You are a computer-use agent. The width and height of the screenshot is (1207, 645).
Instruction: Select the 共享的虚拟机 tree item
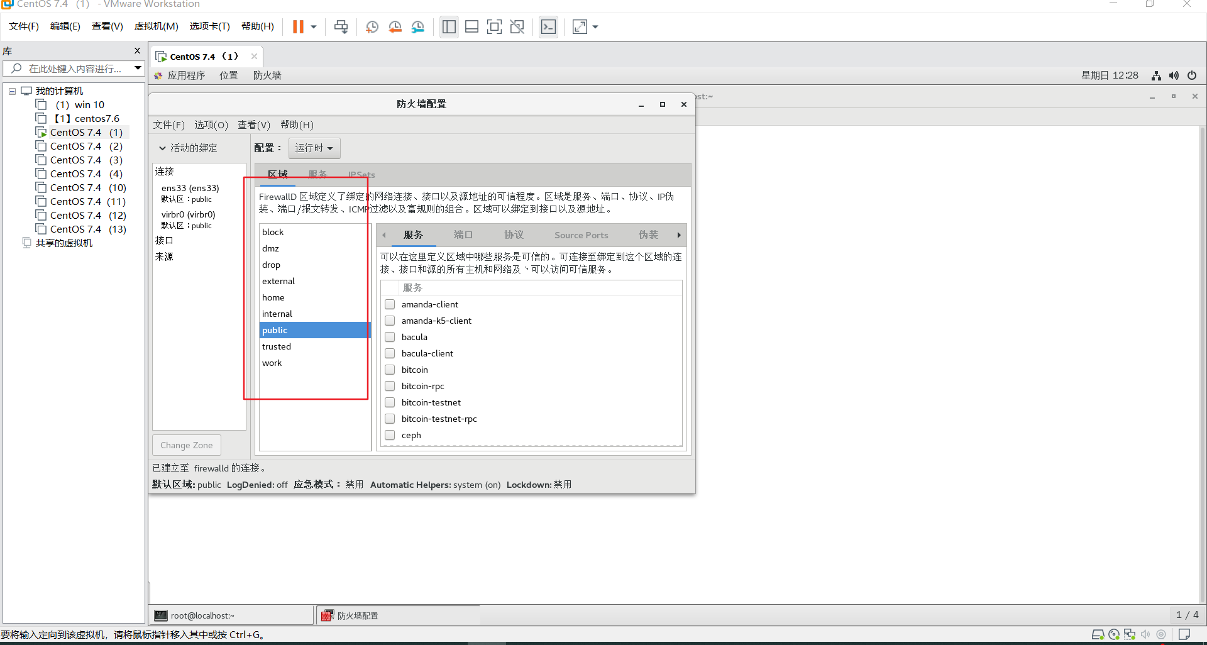coord(63,243)
